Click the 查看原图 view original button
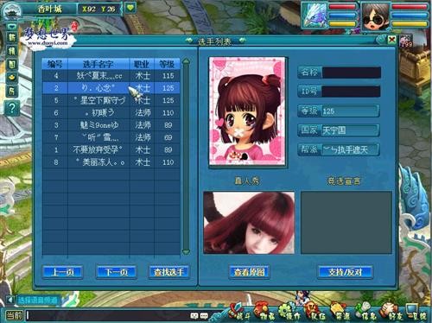Screen dimensions: 432x323 [x=250, y=272]
